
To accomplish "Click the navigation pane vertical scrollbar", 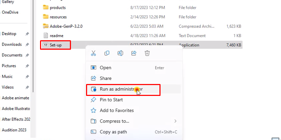I will [x=33, y=47].
